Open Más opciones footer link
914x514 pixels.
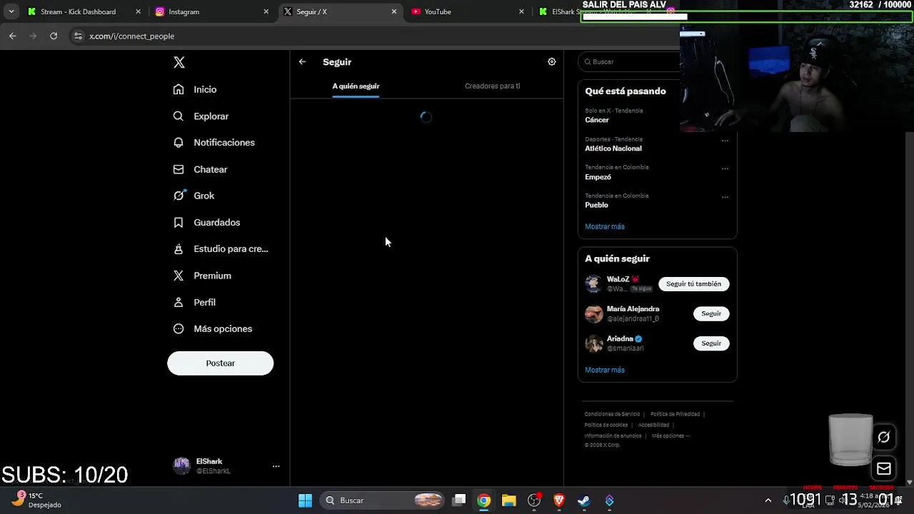pyautogui.click(x=671, y=435)
